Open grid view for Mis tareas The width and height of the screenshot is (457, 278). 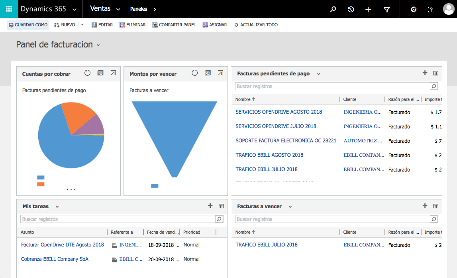(221, 206)
